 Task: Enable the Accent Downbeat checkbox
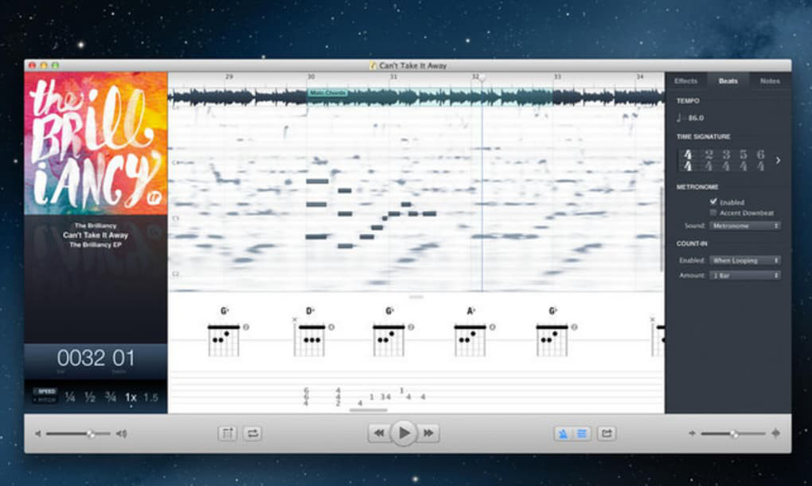coord(713,213)
